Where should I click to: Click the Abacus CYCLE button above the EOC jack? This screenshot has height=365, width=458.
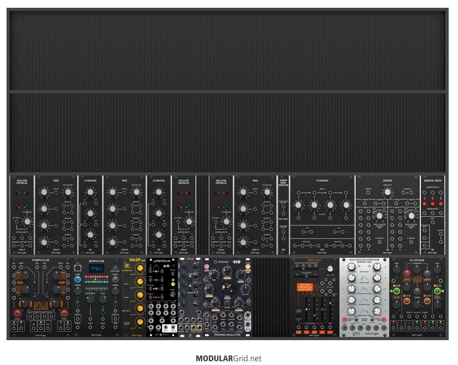(64, 313)
